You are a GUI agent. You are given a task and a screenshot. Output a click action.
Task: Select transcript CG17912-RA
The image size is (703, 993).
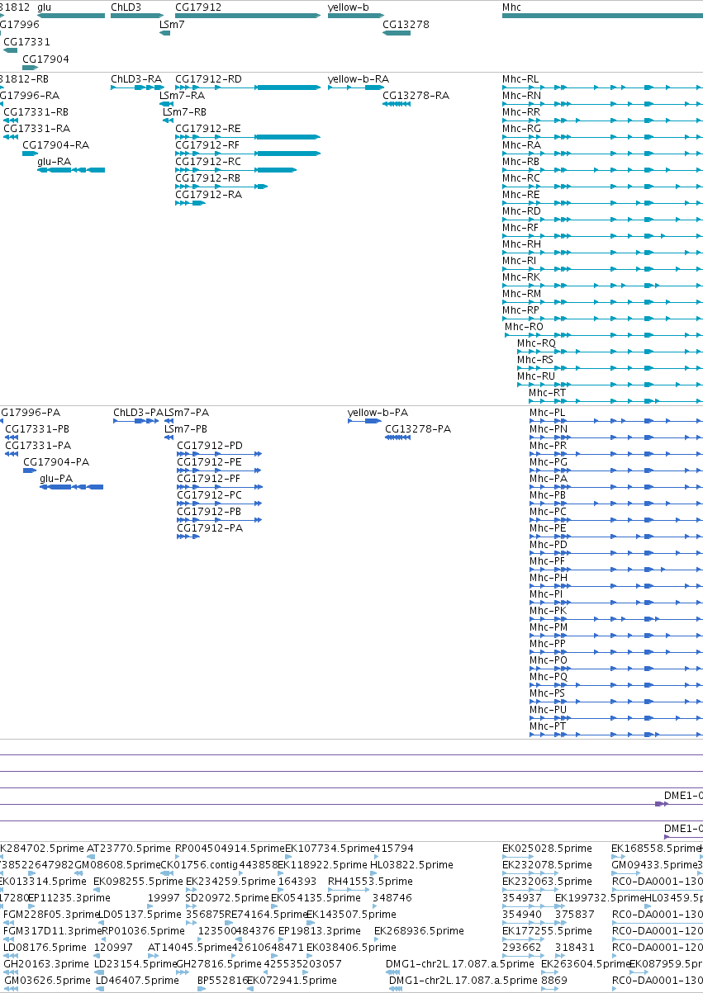coord(208,195)
